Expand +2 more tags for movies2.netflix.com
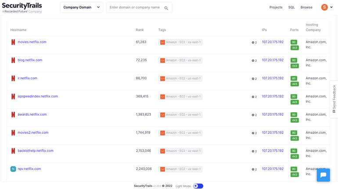 pos(254,133)
